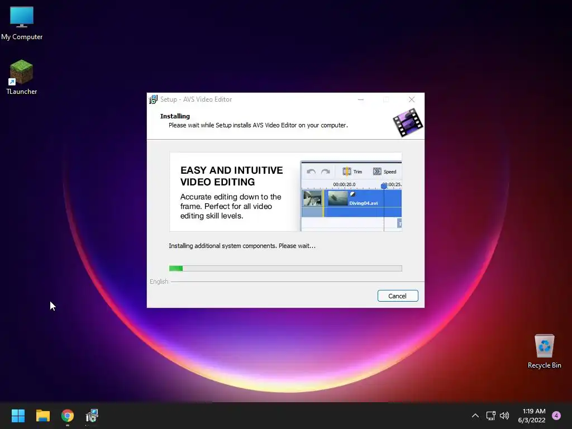The height and width of the screenshot is (429, 572).
Task: Click the installation progress bar
Action: (x=285, y=269)
